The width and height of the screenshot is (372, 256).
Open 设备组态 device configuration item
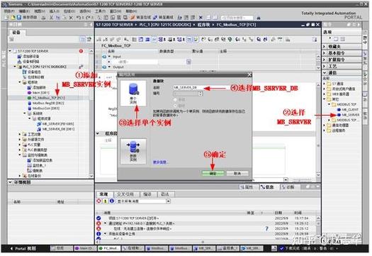coord(32,72)
